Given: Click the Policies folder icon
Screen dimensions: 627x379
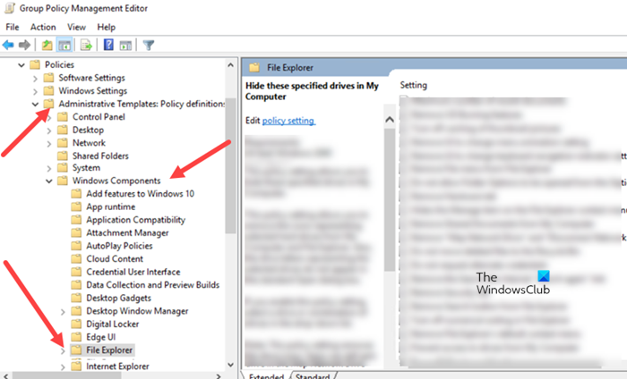Looking at the screenshot, I should (x=35, y=64).
